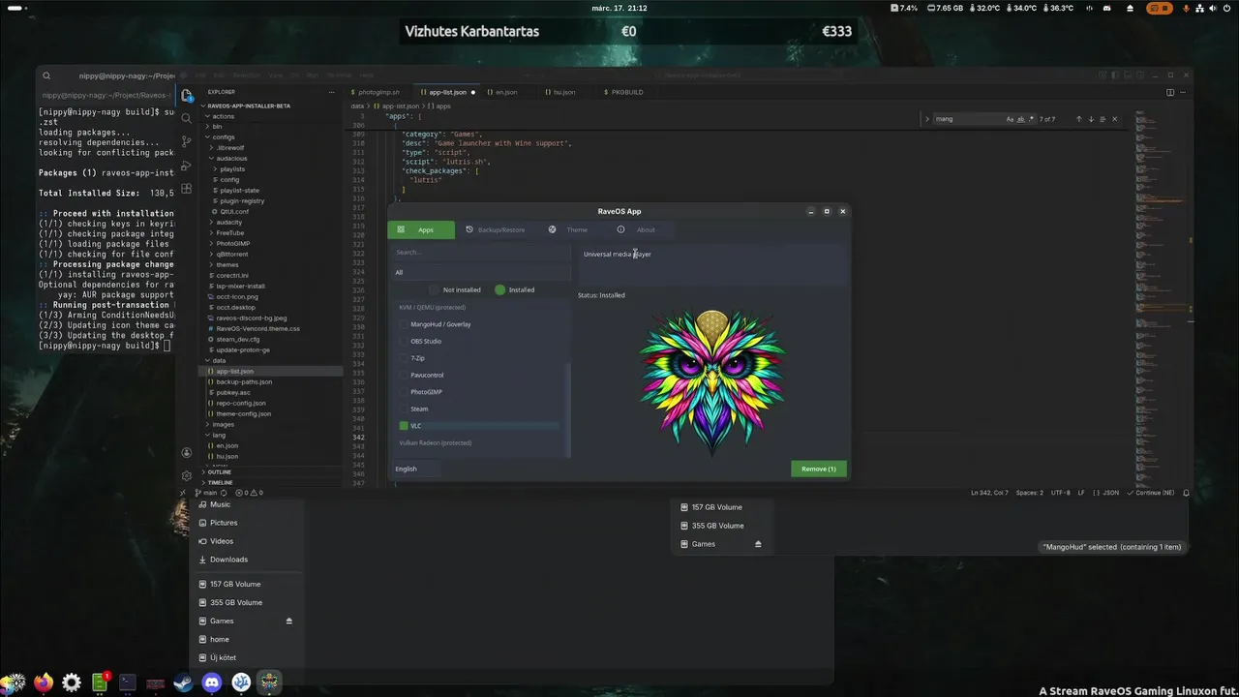Screen dimensions: 1239x697
Task: Open the Extensions view
Action: coord(187,188)
